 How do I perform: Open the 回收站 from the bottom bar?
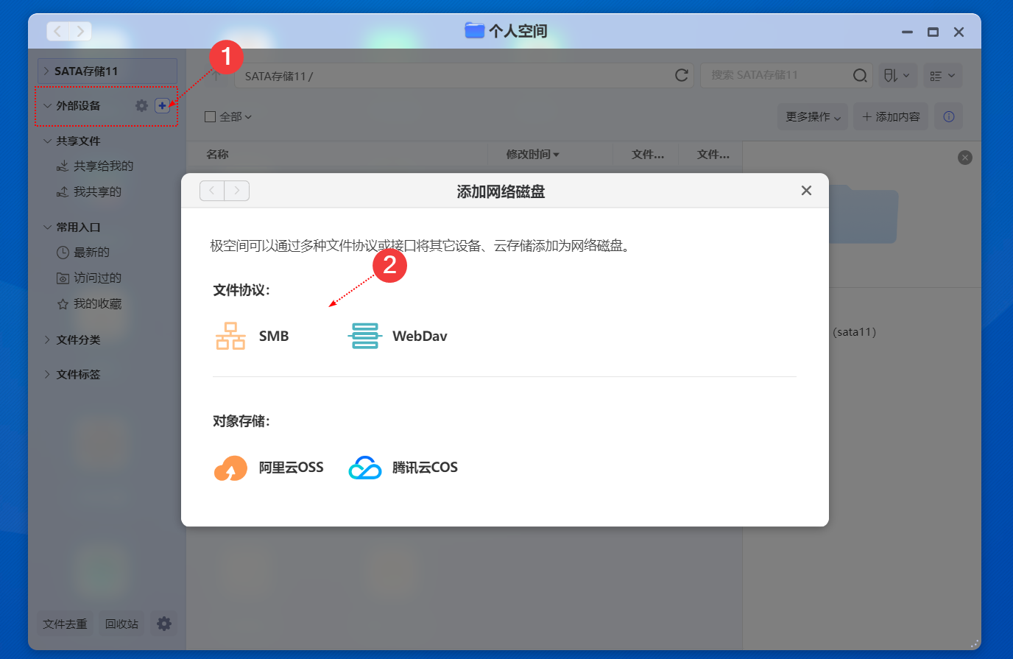121,624
